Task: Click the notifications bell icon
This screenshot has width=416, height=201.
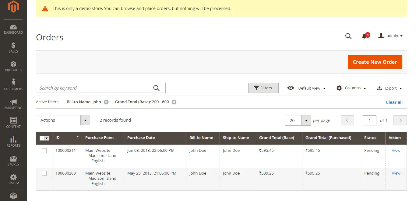Action: (364, 36)
